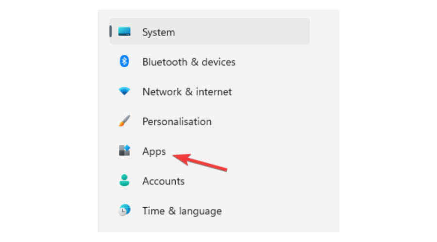Click empty space in highlighted System row
This screenshot has width=437, height=242.
tap(242, 31)
